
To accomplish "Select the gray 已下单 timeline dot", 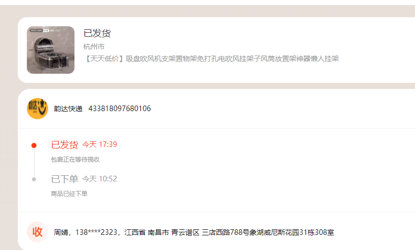I will click(x=34, y=179).
